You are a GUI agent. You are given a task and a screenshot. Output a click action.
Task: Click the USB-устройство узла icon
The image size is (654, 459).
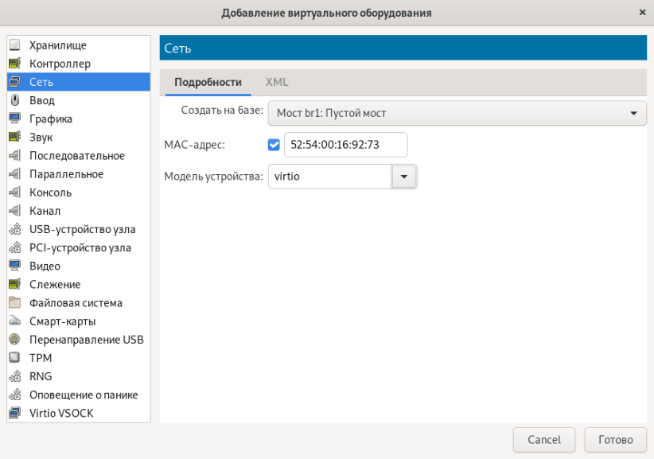click(14, 229)
